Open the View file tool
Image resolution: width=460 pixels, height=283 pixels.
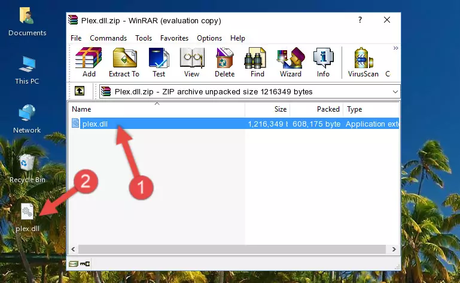click(192, 62)
